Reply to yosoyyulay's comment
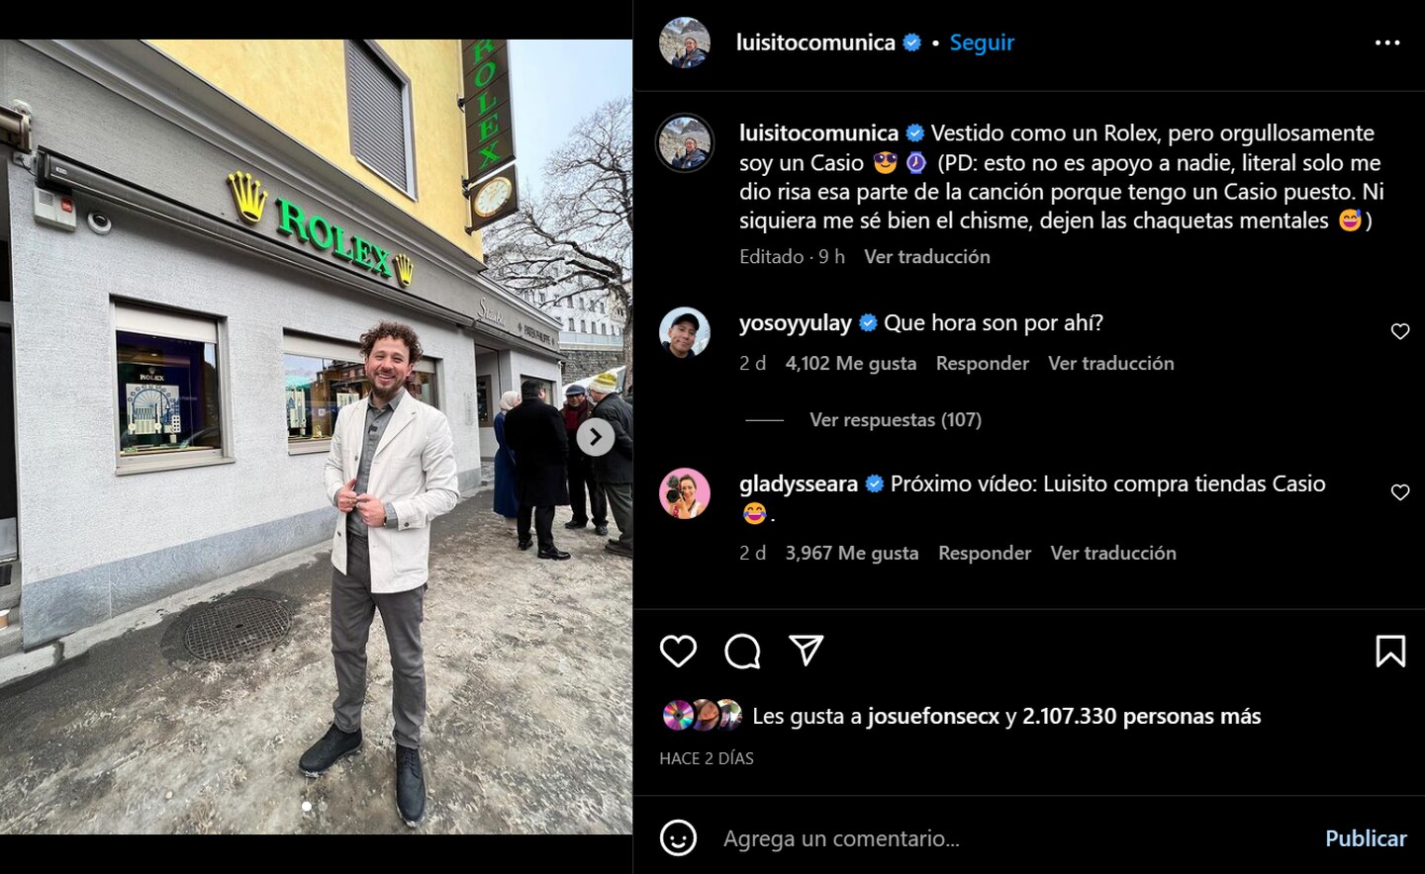 click(982, 363)
